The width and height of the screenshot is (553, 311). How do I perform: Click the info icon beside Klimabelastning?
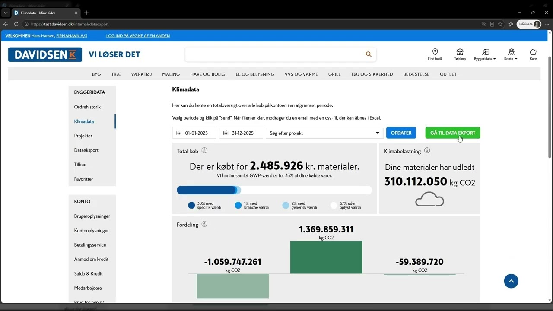427,151
